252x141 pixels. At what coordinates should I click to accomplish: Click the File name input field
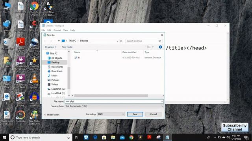point(113,101)
